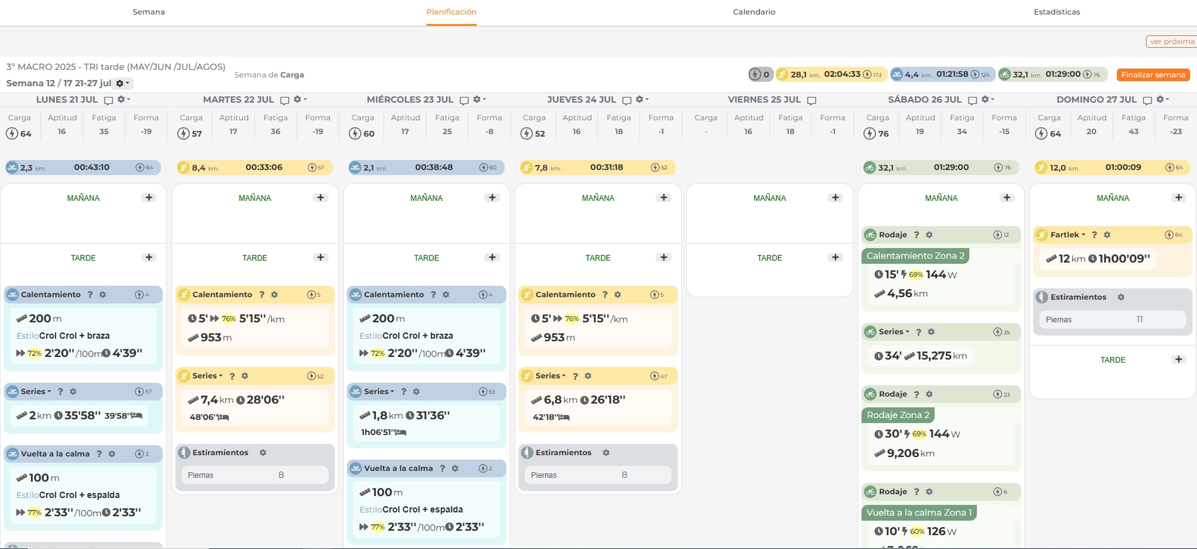Open the comment icon for Lunes 21 Jul
The image size is (1197, 549).
(108, 100)
